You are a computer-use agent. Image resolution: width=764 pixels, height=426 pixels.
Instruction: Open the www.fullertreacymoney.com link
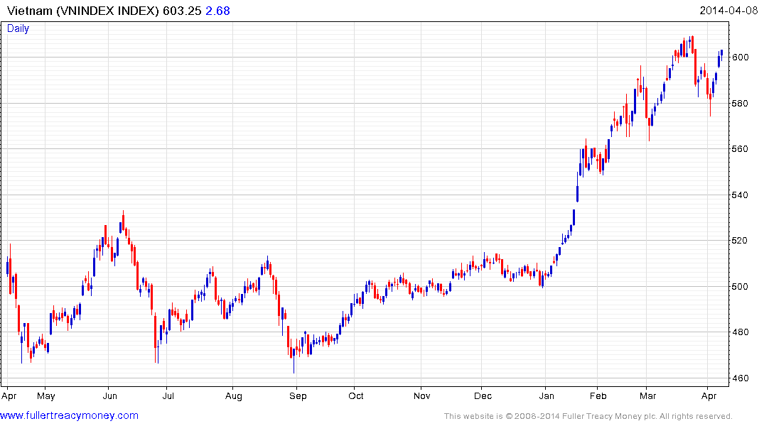pyautogui.click(x=69, y=415)
